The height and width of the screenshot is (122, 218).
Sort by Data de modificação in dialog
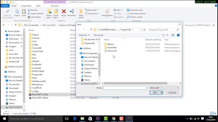(x=154, y=40)
